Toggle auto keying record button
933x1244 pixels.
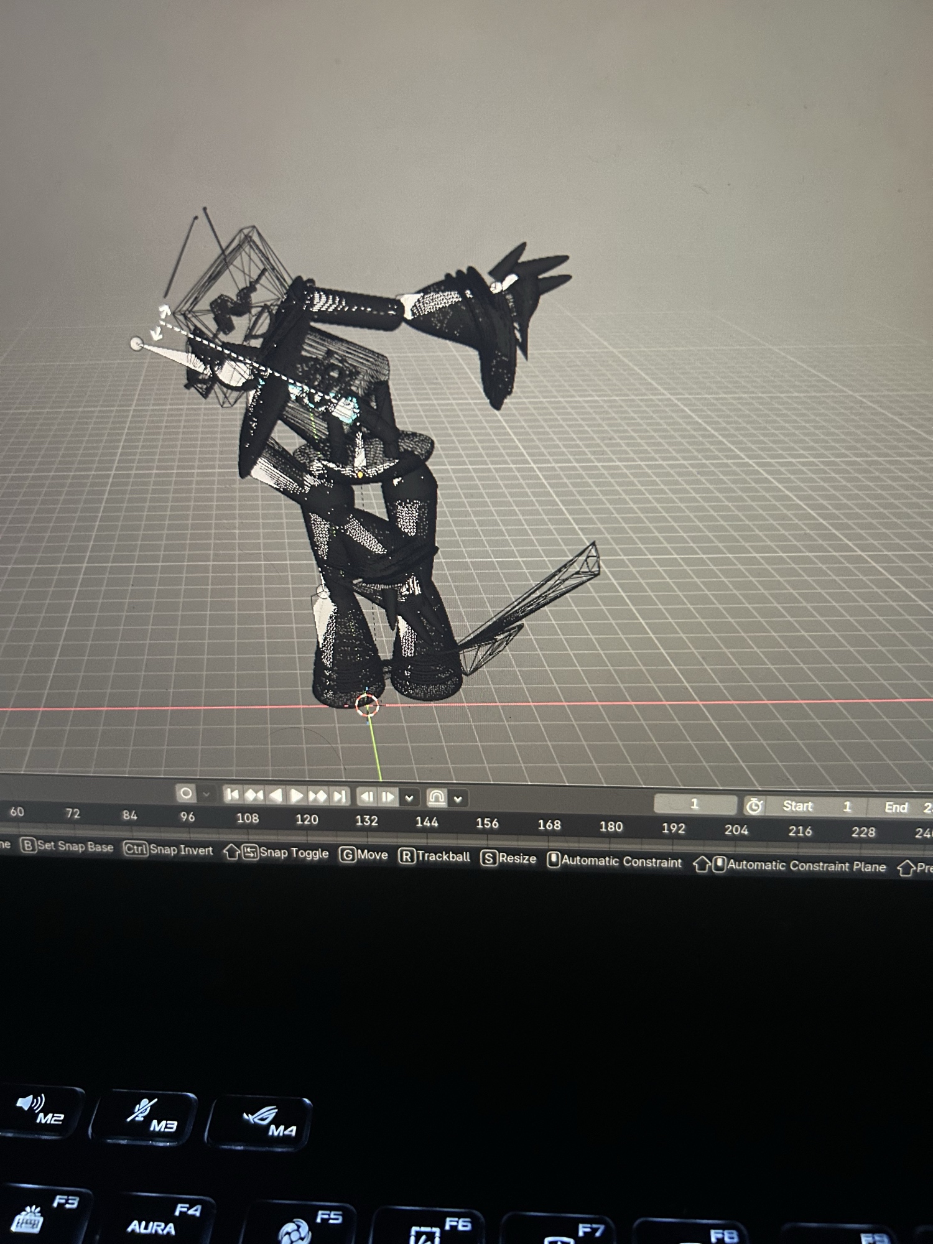click(x=185, y=793)
